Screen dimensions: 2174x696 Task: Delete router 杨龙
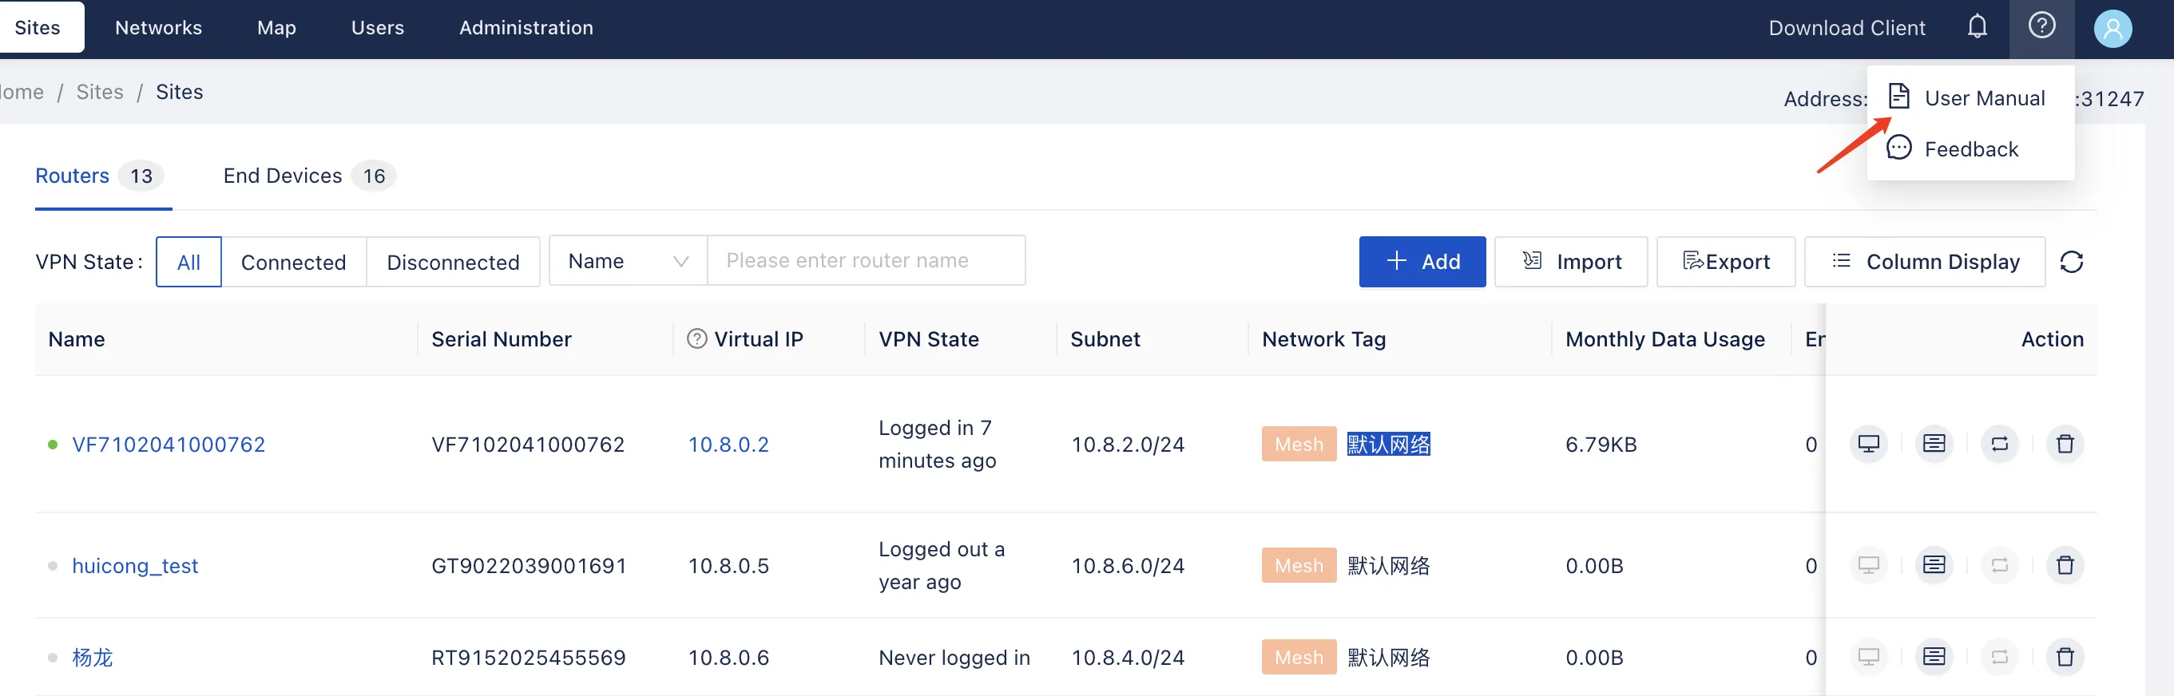click(2065, 657)
